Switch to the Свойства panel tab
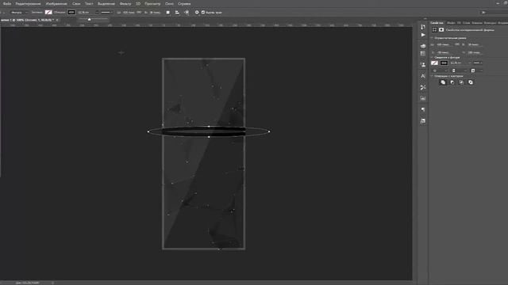 coord(437,23)
